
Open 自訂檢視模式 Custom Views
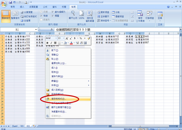point(29,16)
